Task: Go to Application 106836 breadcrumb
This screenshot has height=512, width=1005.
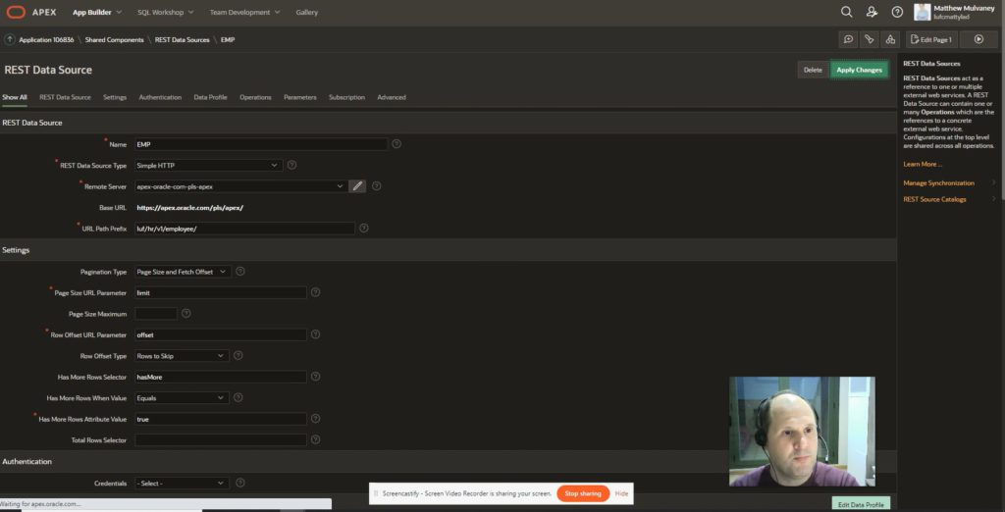Action: click(45, 40)
